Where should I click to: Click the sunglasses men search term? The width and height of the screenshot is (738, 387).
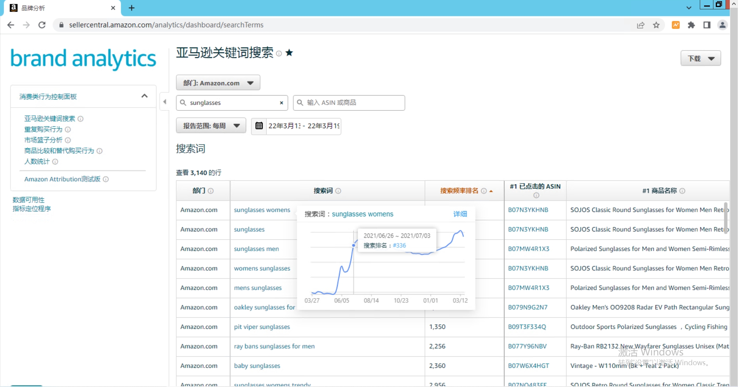(x=256, y=249)
